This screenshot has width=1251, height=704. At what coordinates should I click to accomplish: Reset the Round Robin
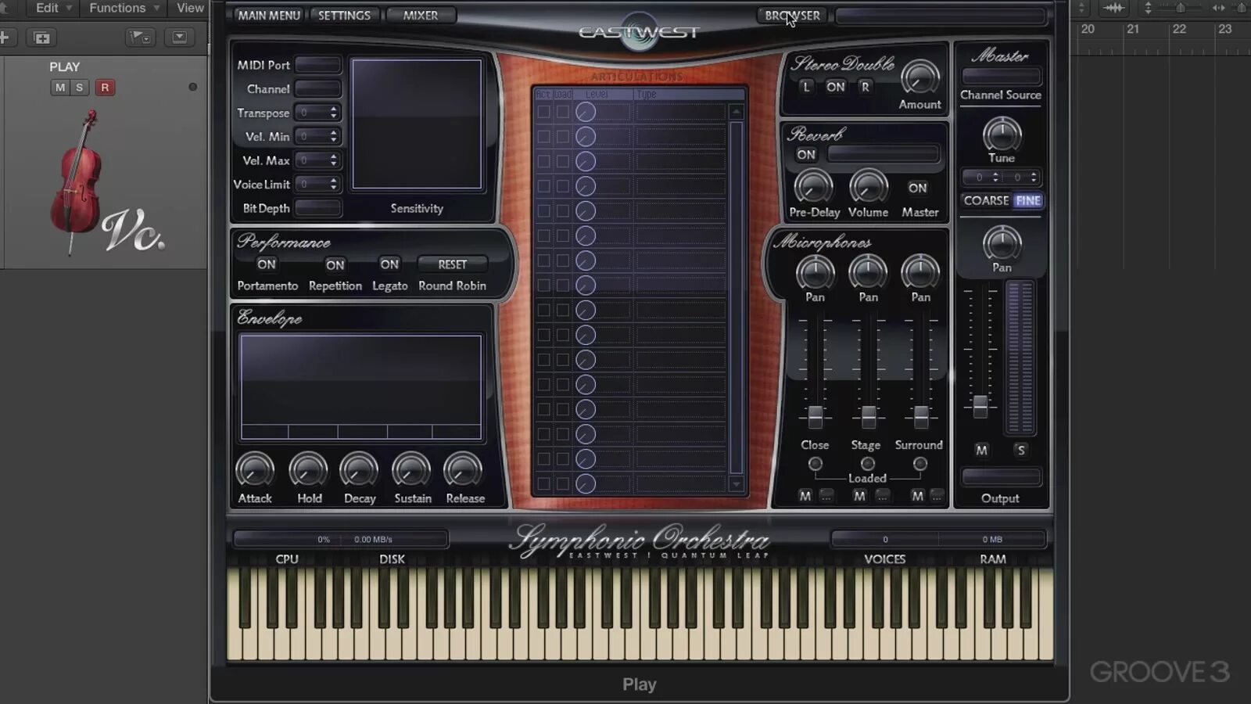(x=452, y=264)
